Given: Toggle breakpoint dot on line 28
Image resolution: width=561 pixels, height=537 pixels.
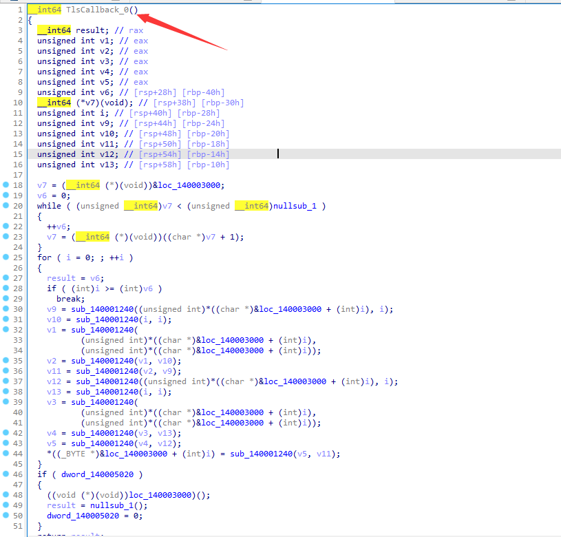Looking at the screenshot, I should [x=6, y=288].
